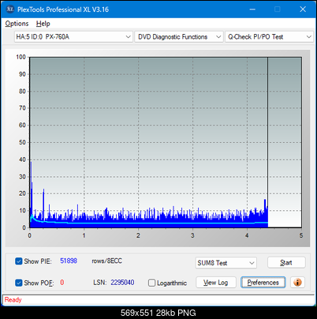Image resolution: width=317 pixels, height=319 pixels.
Task: Click the Start button
Action: coord(286,263)
